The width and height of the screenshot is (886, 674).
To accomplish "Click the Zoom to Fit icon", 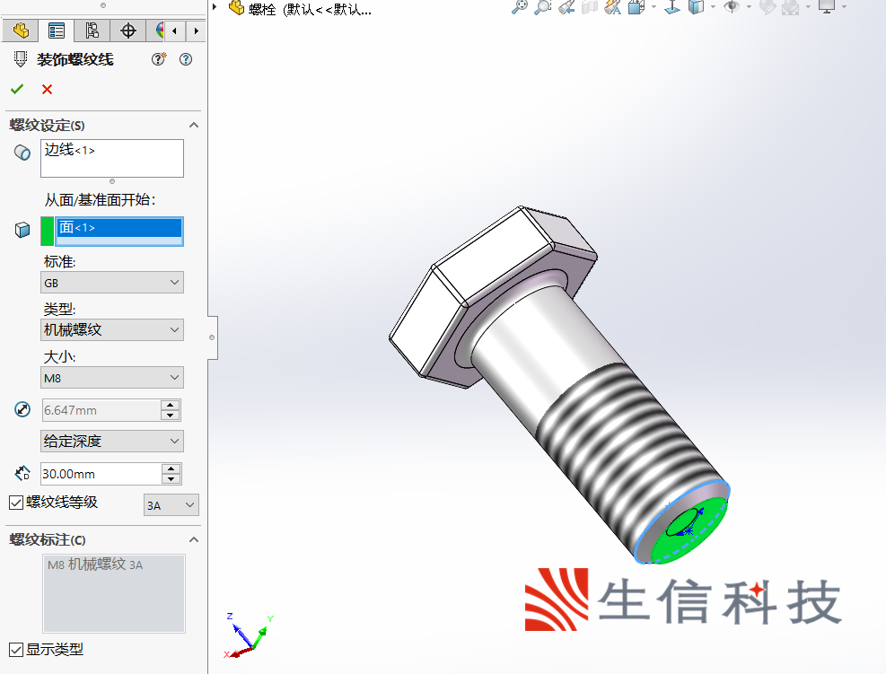I will coord(520,7).
